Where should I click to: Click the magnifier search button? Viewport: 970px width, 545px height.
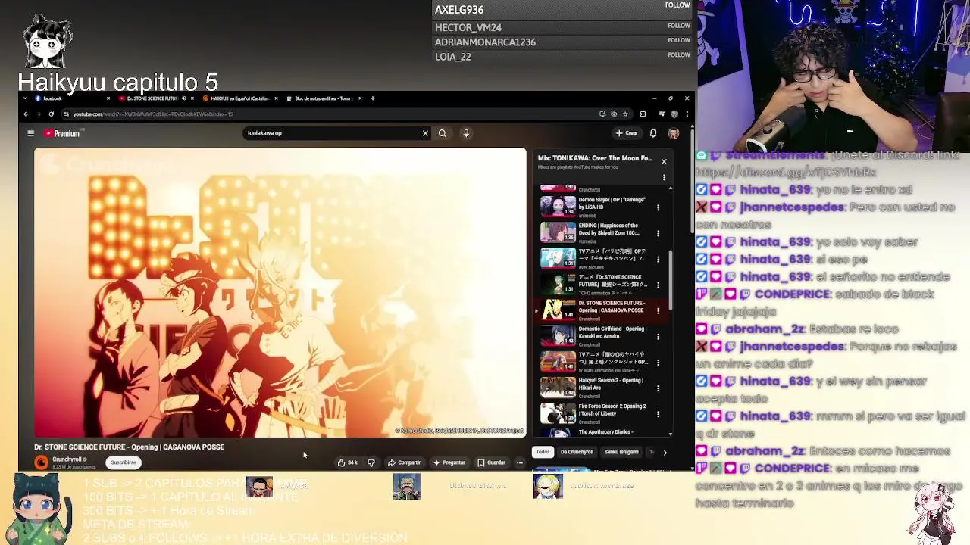tap(443, 133)
